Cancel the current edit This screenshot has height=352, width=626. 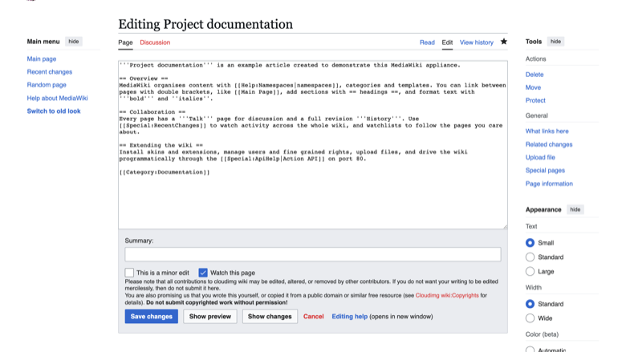click(313, 317)
